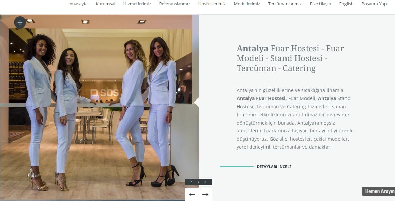The height and width of the screenshot is (201, 395).
Task: Open the Kurumsal menu item
Action: click(105, 4)
